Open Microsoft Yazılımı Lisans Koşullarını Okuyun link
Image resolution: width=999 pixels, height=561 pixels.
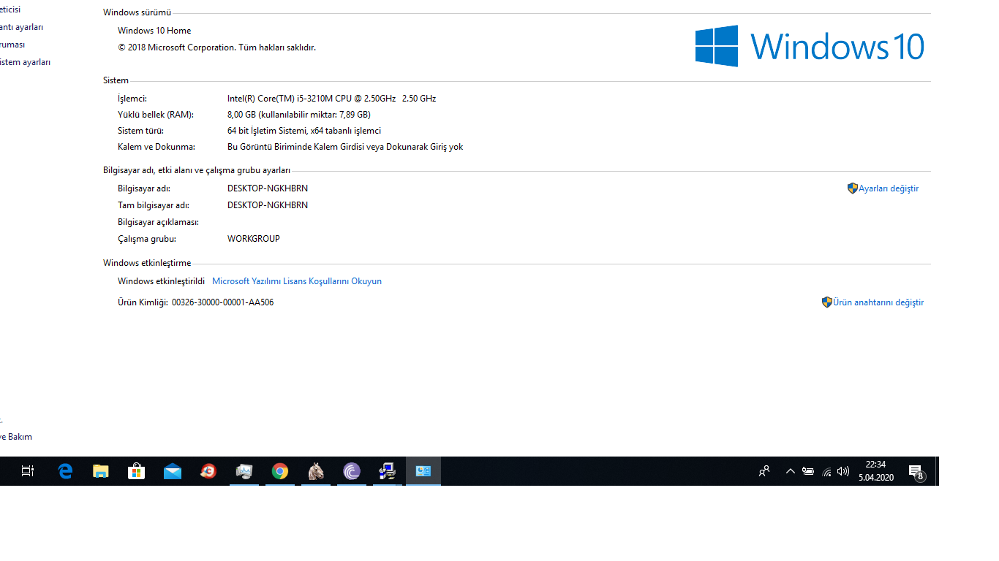coord(297,281)
